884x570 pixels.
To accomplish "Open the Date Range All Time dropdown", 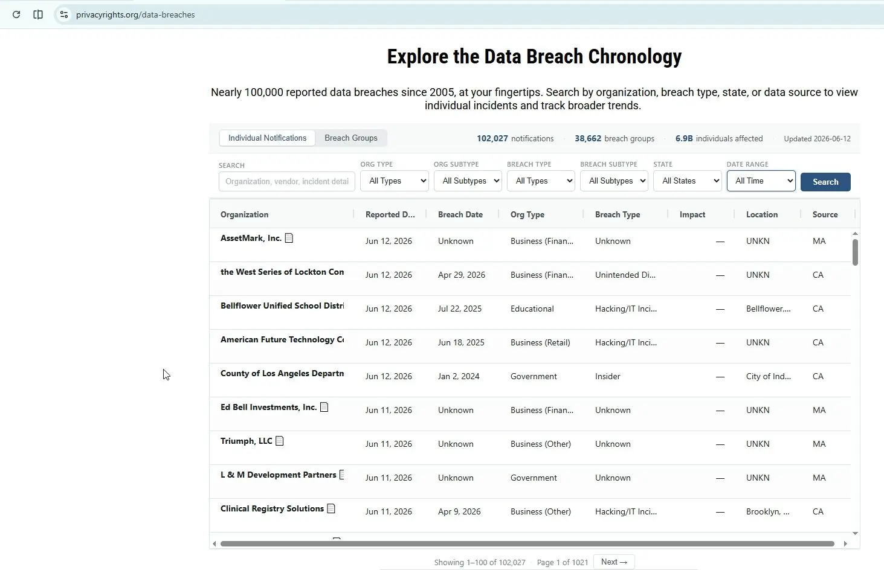I will pos(761,181).
